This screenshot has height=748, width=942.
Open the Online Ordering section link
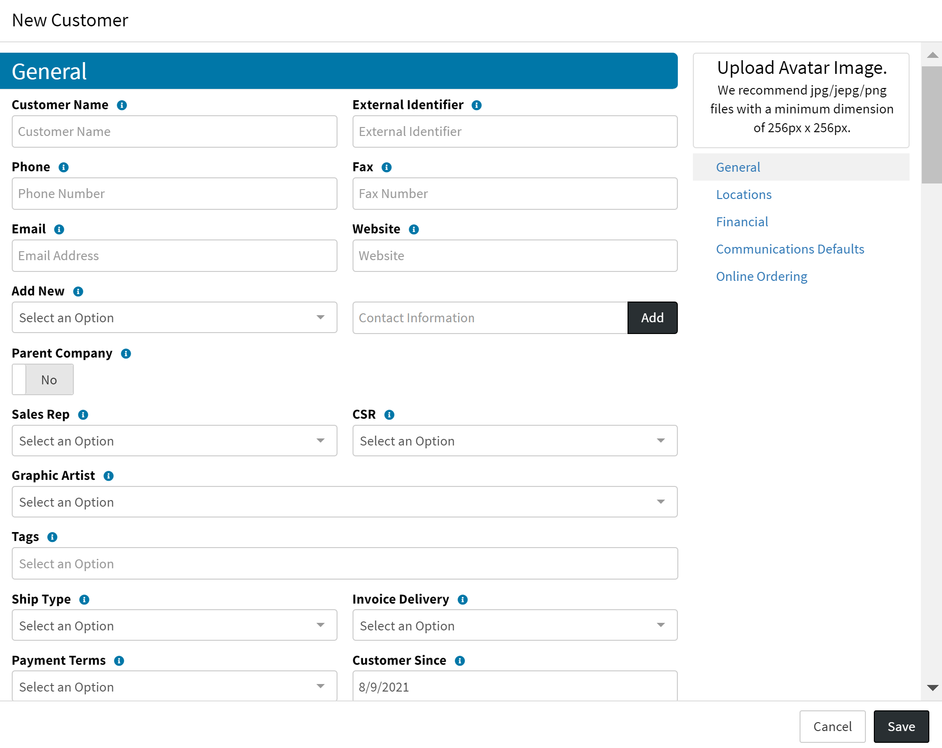tap(761, 276)
